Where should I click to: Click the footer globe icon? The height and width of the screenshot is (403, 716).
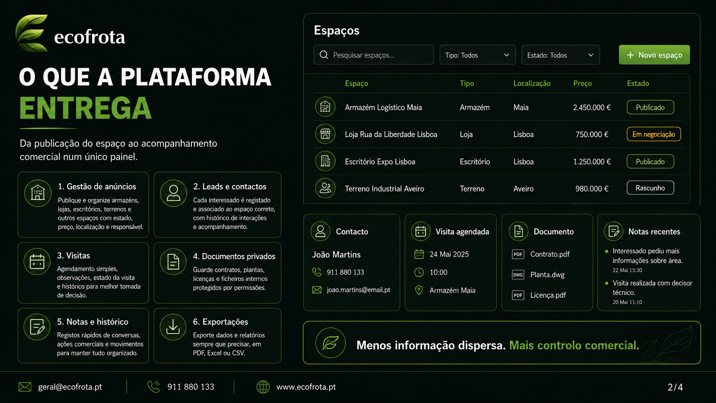263,387
